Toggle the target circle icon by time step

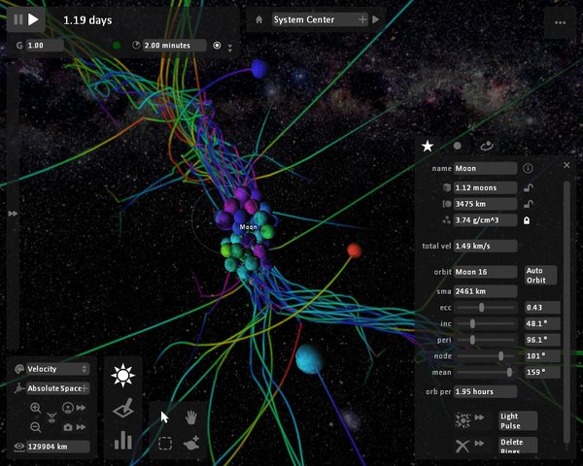click(x=217, y=46)
